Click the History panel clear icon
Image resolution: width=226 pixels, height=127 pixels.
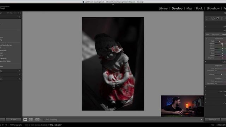20,75
